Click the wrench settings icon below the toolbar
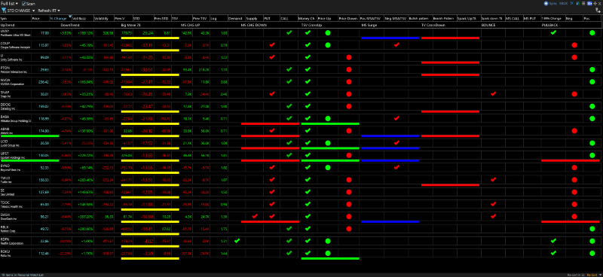Screen dimensions: 603x277 [x=598, y=11]
